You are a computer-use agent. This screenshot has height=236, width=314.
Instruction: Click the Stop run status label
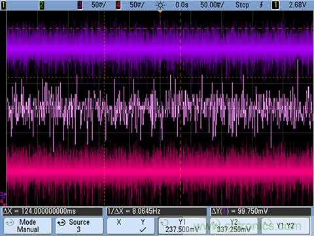pos(242,5)
